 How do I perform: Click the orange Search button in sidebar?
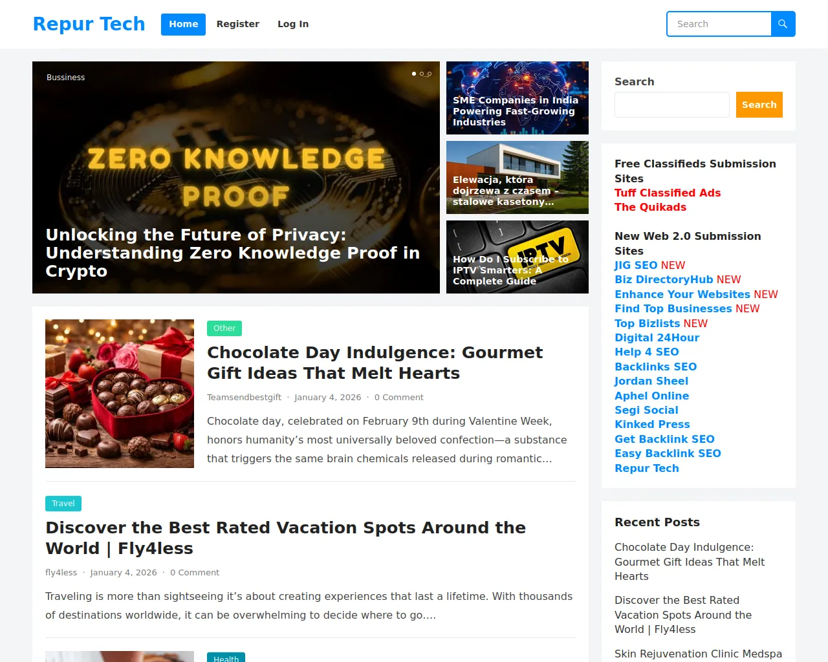[759, 105]
